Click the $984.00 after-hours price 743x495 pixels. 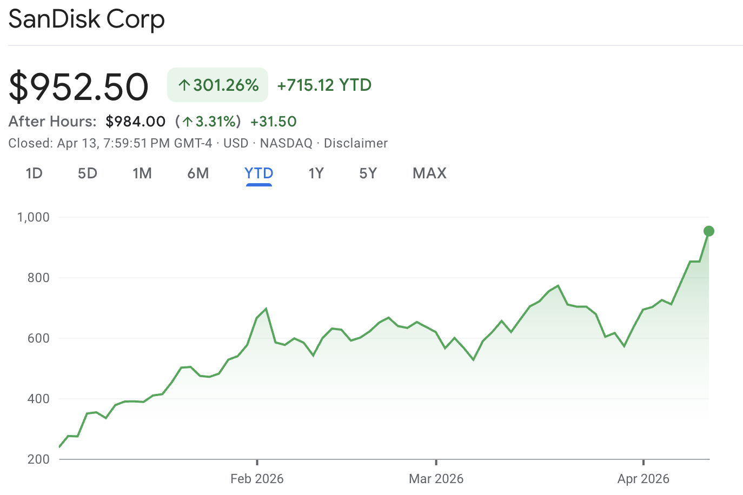coord(135,122)
